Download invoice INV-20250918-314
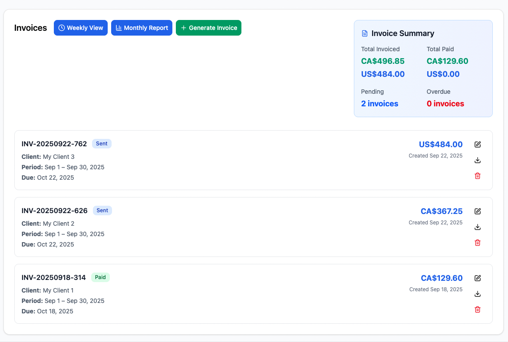 [x=478, y=294]
